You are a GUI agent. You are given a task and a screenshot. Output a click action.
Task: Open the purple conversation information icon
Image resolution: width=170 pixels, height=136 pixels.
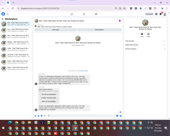point(120,21)
